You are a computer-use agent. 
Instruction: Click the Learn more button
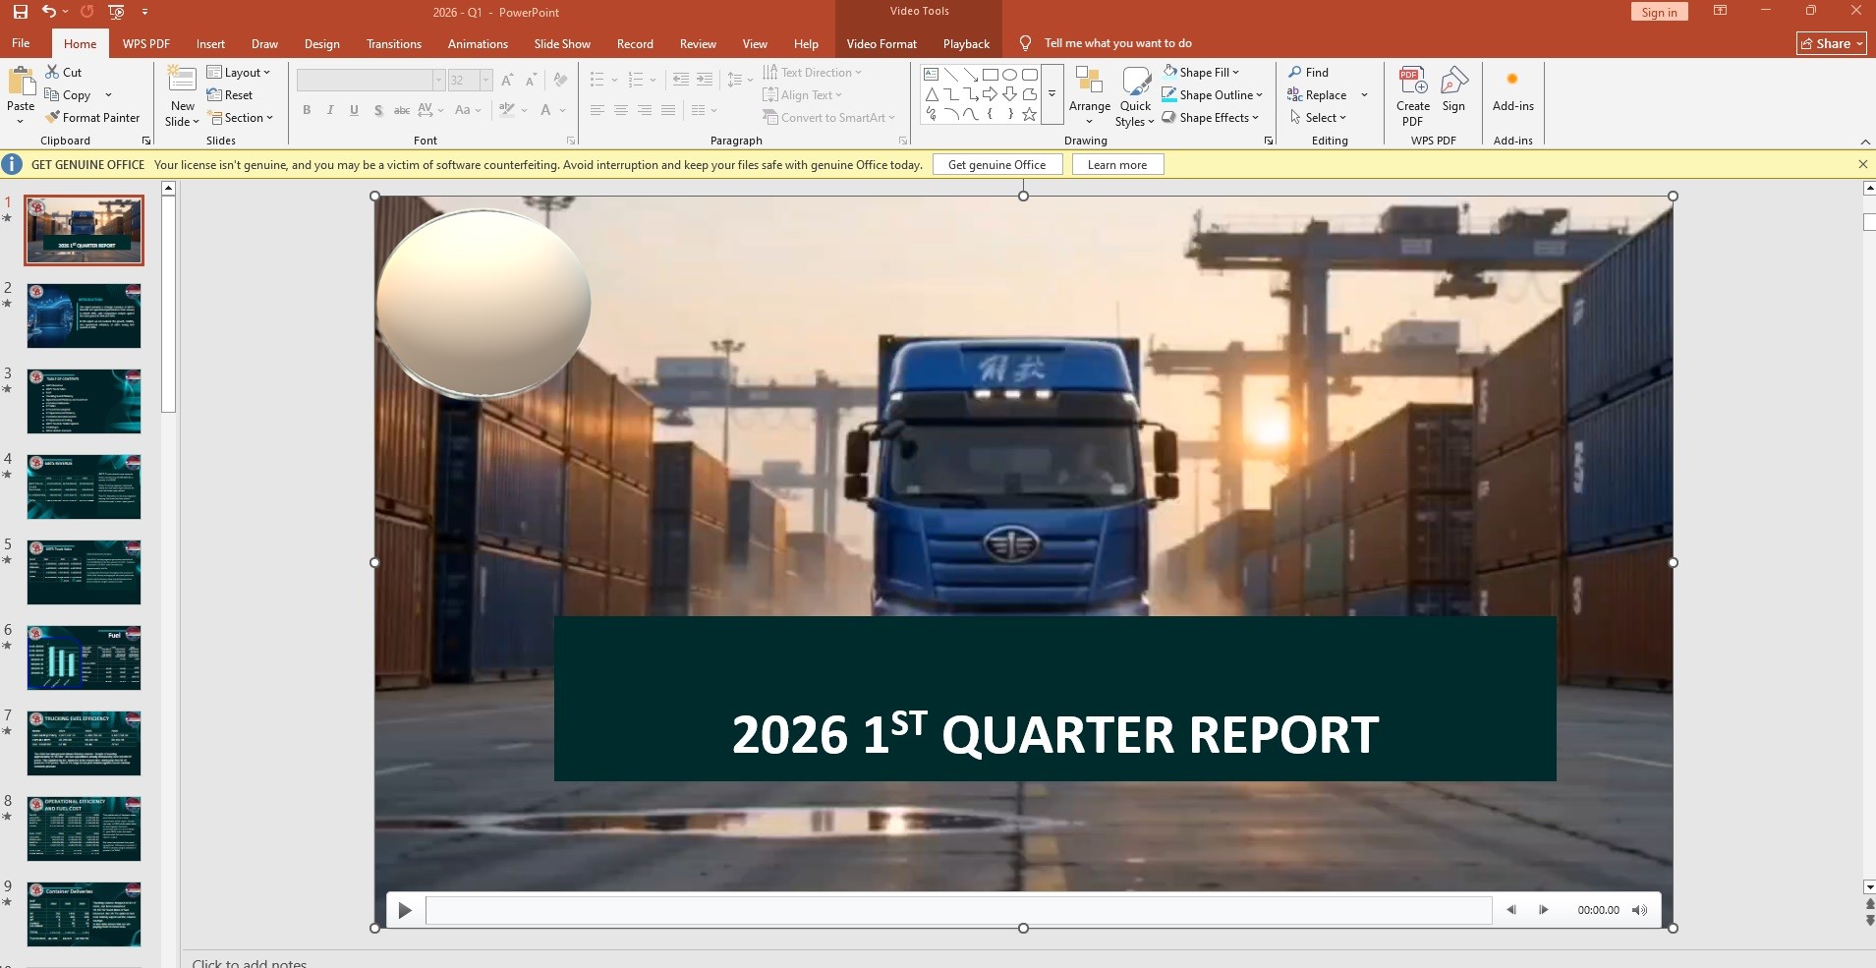1117,165
